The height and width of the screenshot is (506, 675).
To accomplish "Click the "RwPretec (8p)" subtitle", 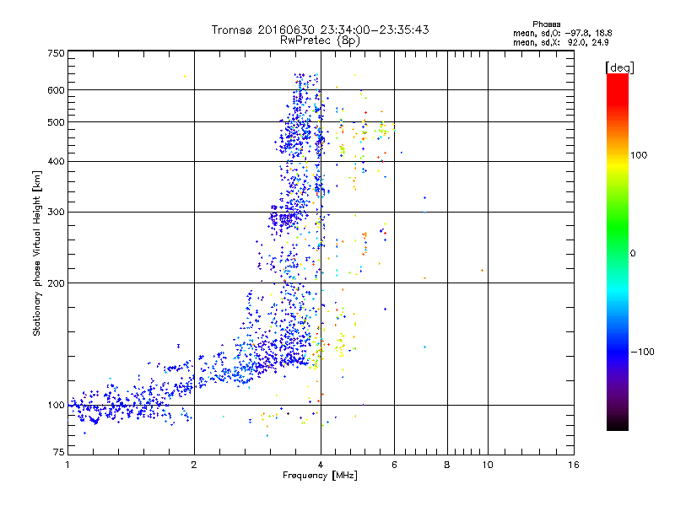I will (320, 40).
